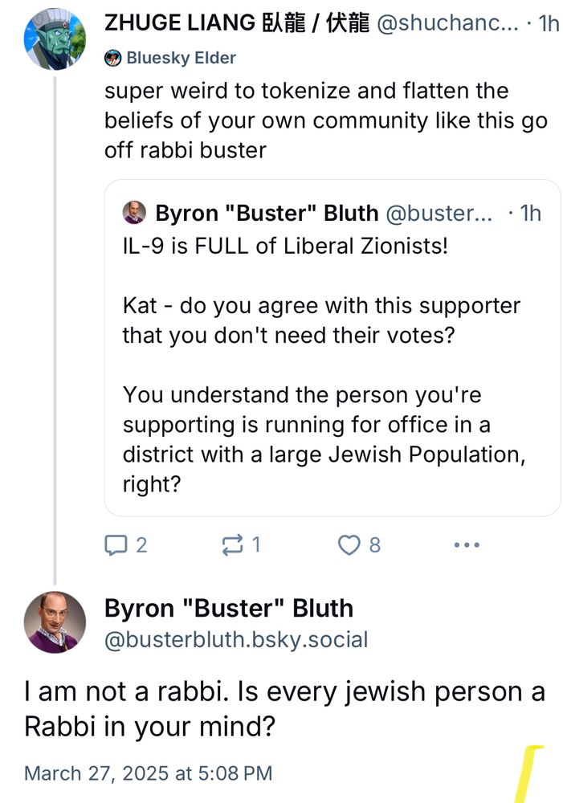The image size is (563, 803).
Task: Click the reply text about rabbi
Action: point(284,708)
